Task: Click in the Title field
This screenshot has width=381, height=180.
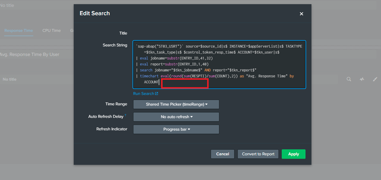Action: point(219,33)
